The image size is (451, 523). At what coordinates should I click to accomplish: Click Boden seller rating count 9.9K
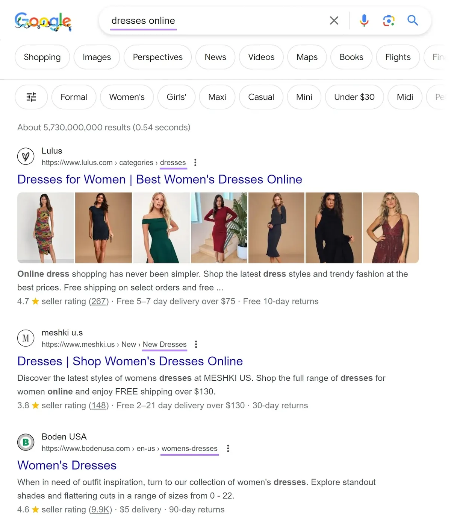[x=100, y=509]
